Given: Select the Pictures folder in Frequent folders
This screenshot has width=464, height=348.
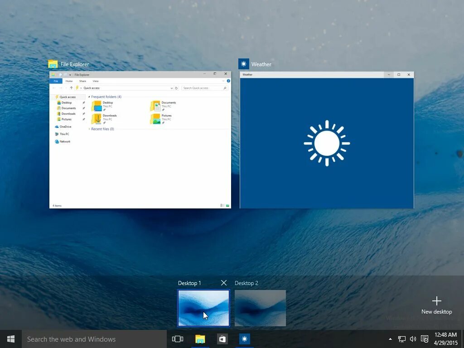Looking at the screenshot, I should coord(161,119).
